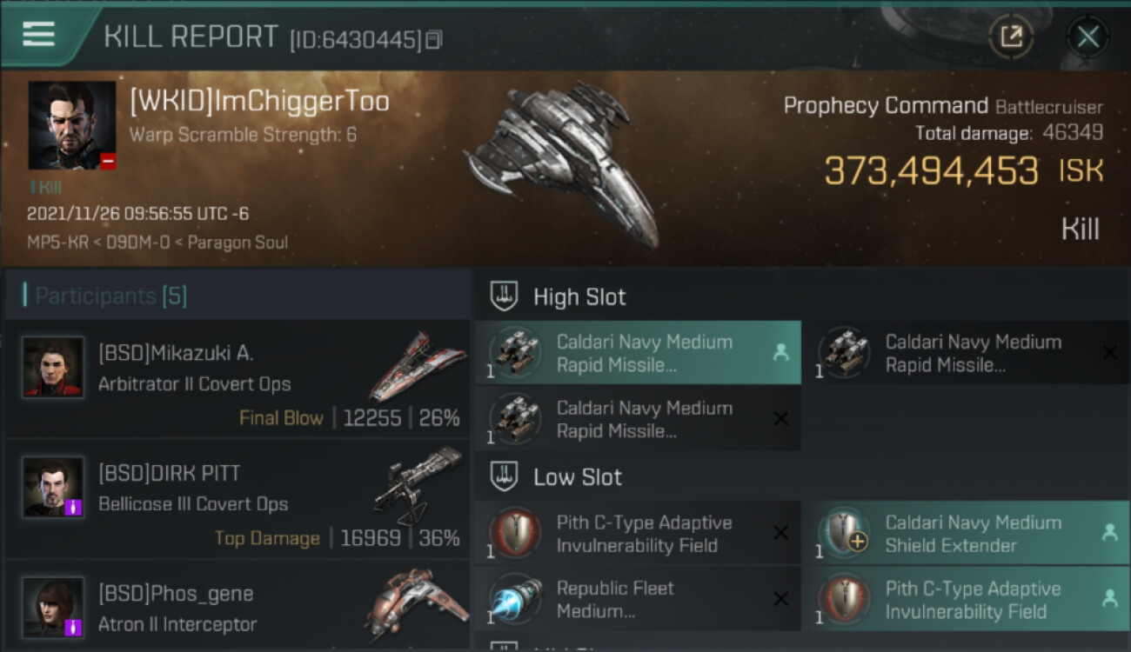Select the Participants [5] tab
Image resolution: width=1131 pixels, height=652 pixels.
(111, 296)
